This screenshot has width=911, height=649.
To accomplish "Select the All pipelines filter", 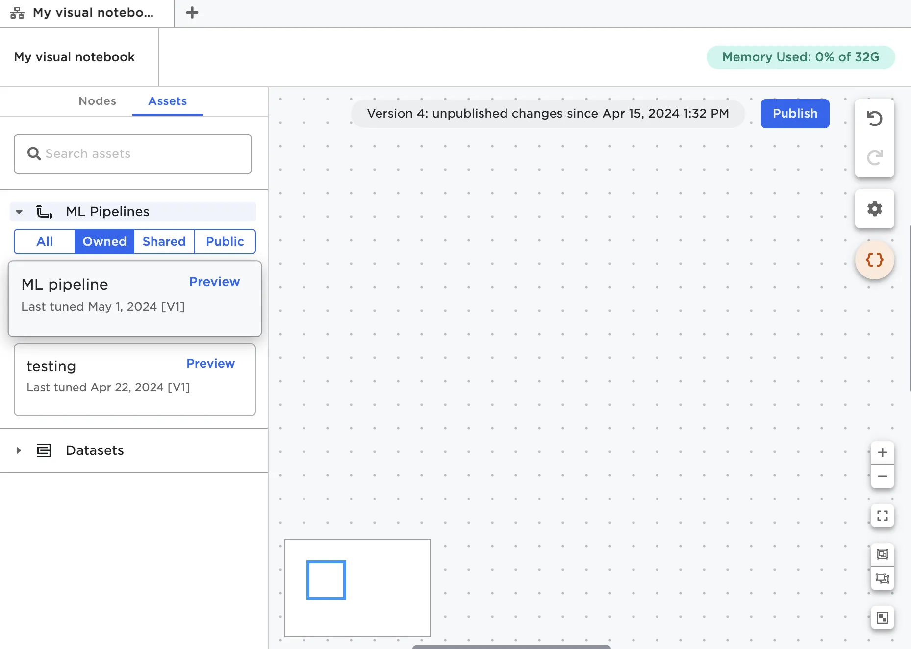I will [x=45, y=242].
